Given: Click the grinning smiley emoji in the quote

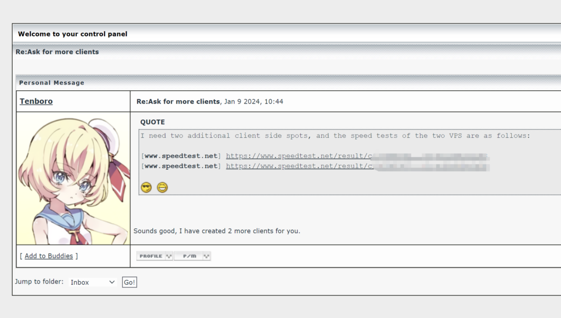Looking at the screenshot, I should [162, 188].
